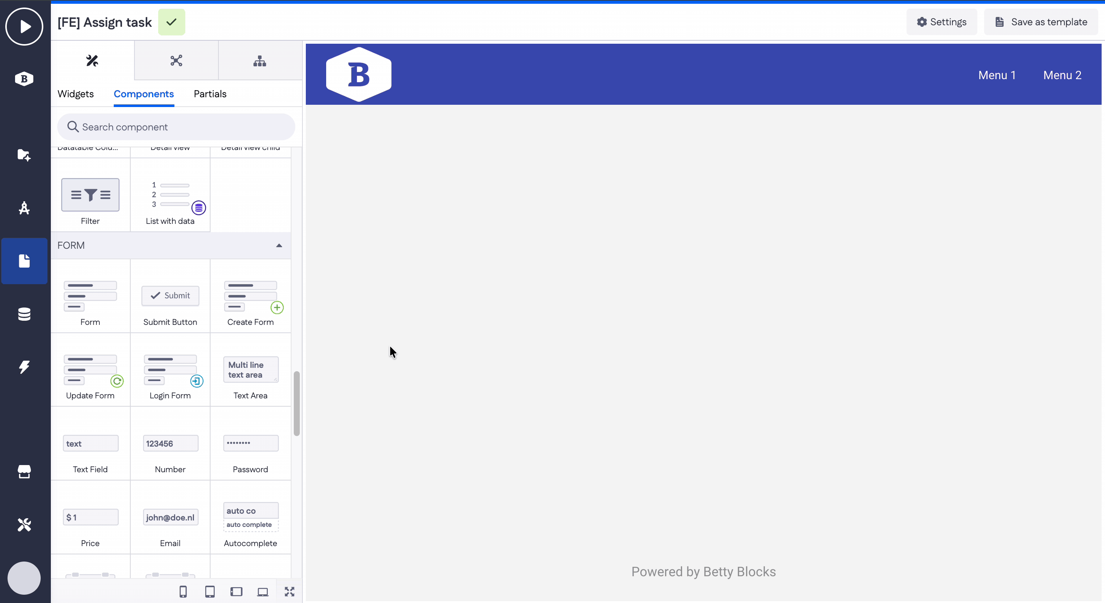Switch to laptop device preview
The height and width of the screenshot is (603, 1105).
click(x=263, y=592)
